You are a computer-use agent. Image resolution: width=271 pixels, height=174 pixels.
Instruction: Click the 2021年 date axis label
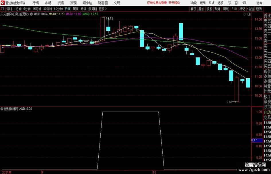(x=7, y=172)
